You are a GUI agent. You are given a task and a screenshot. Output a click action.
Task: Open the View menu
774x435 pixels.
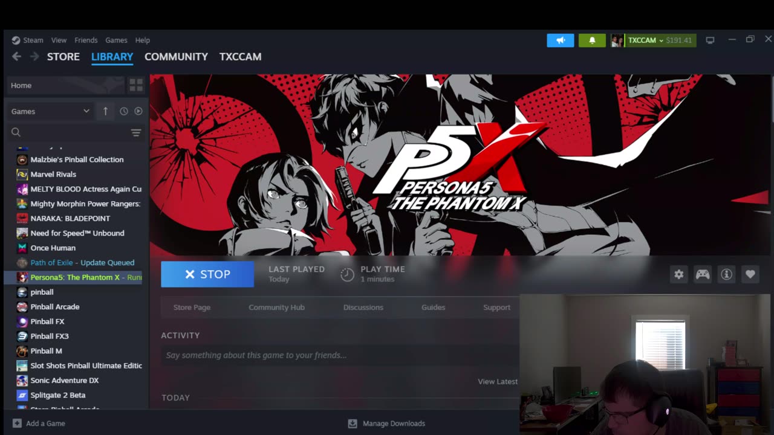[x=59, y=40]
